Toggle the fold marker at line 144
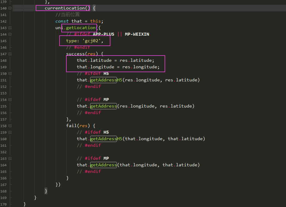The width and height of the screenshot is (286, 207). point(10,34)
